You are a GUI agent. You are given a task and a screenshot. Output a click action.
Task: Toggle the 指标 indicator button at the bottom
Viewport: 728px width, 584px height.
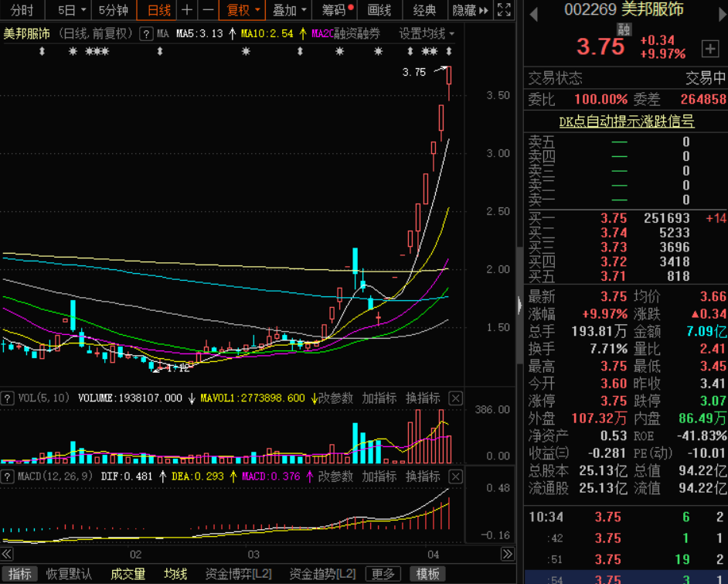click(20, 574)
